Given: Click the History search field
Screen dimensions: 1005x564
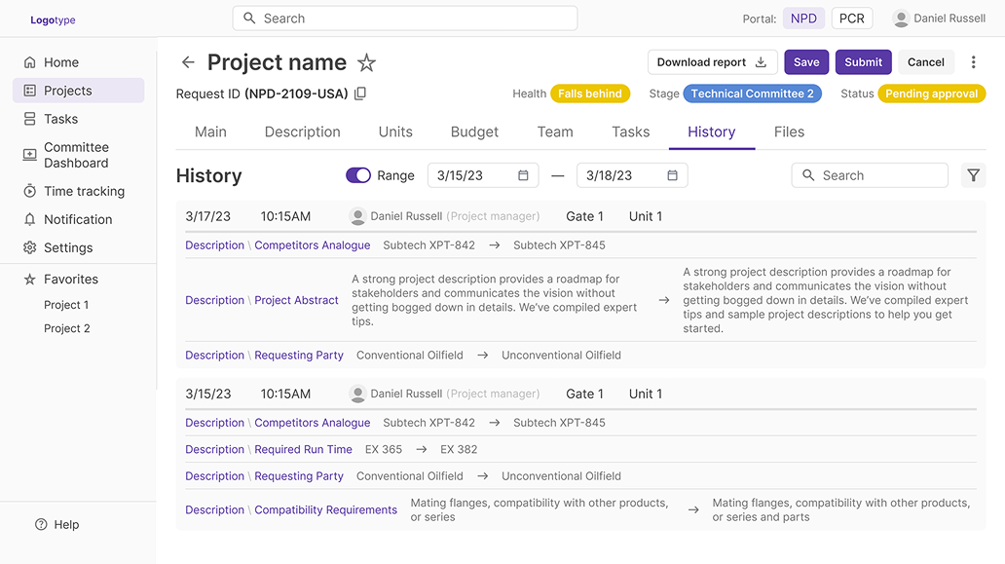Looking at the screenshot, I should coord(870,175).
